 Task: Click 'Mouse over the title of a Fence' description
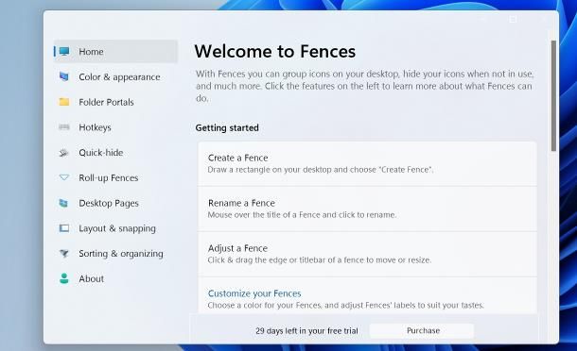coord(302,215)
